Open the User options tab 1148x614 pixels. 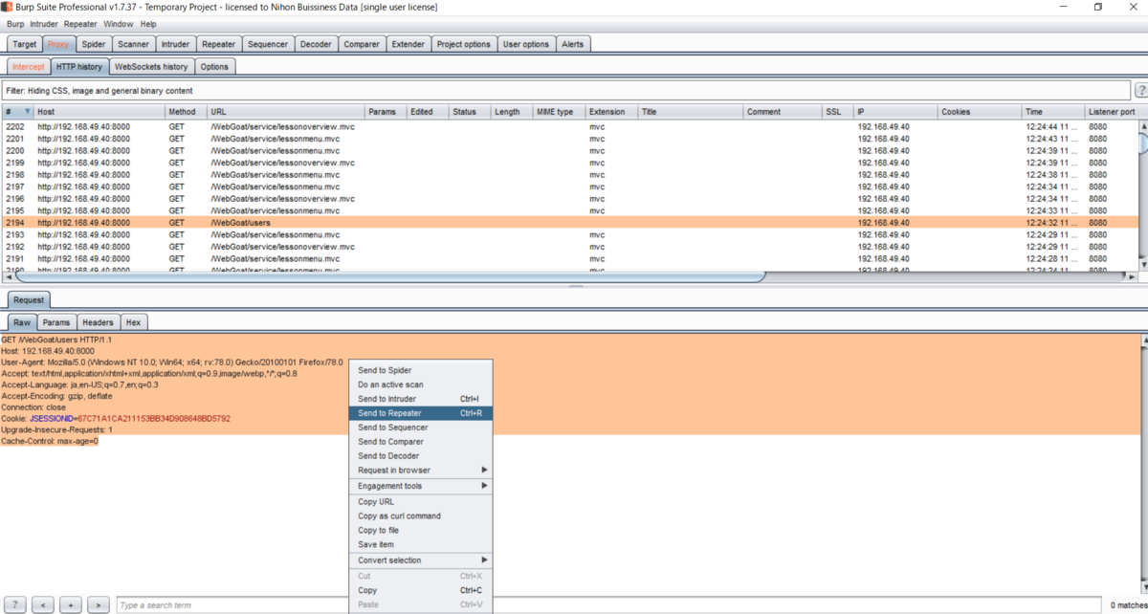(526, 44)
